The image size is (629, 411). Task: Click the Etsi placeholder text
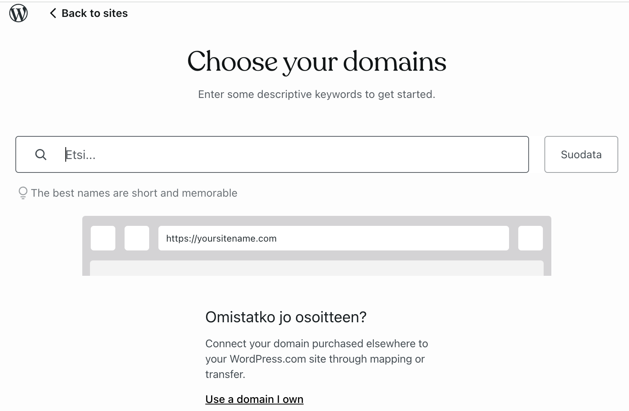click(81, 154)
